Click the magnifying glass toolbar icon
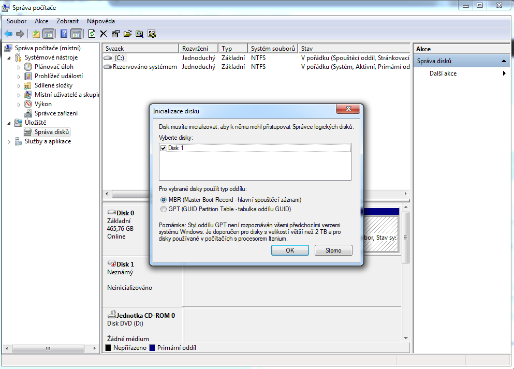Screen dimensions: 514x369 coord(139,34)
